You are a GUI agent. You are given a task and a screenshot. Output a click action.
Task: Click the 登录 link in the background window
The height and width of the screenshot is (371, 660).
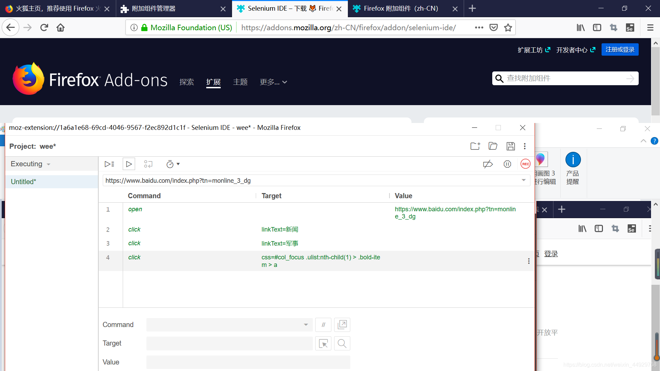551,254
